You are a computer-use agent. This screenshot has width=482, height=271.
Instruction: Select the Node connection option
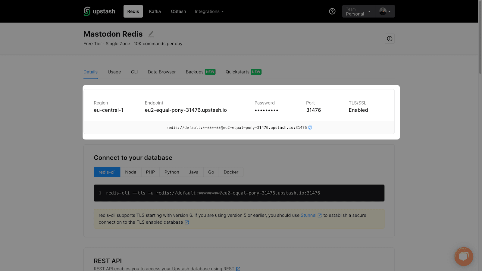point(131,172)
